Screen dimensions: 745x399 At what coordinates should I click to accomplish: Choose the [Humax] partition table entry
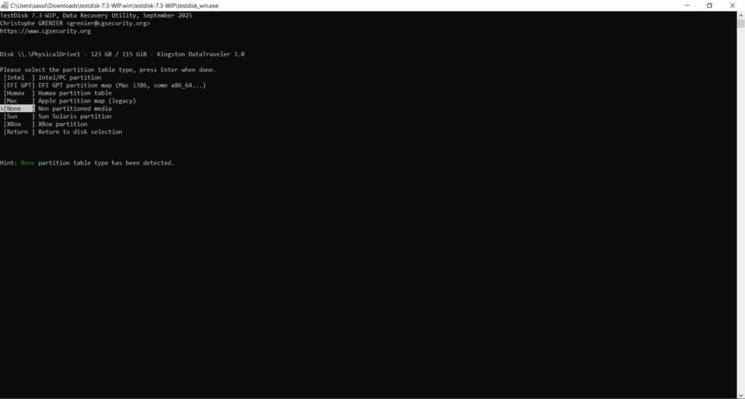tap(57, 93)
